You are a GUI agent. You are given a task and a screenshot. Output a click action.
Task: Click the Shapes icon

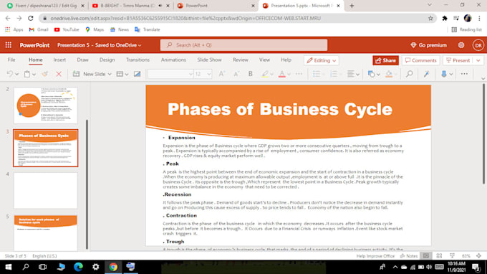point(371,74)
